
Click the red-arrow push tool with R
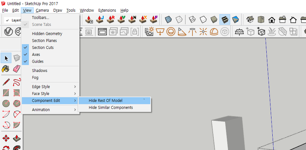coord(111,20)
